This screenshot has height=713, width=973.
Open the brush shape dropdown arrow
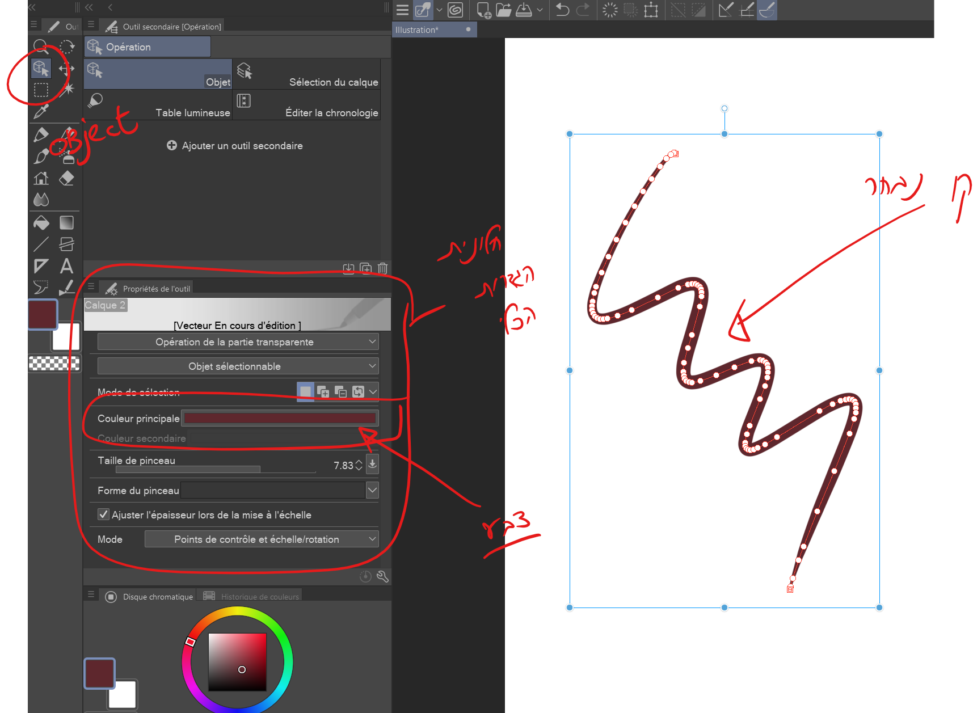click(372, 490)
